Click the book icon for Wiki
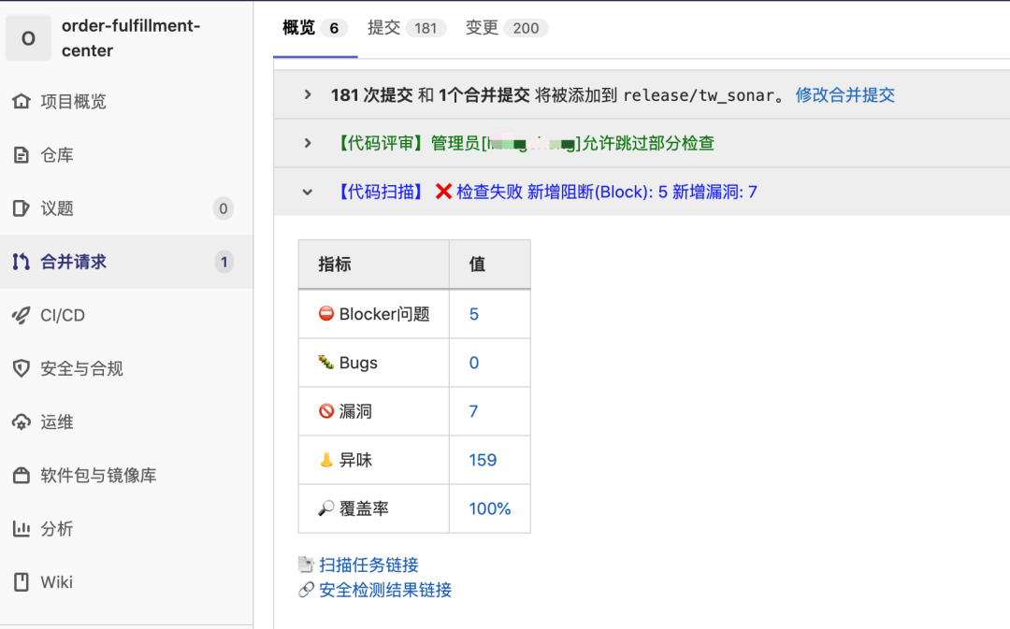The image size is (1010, 629). coord(22,582)
